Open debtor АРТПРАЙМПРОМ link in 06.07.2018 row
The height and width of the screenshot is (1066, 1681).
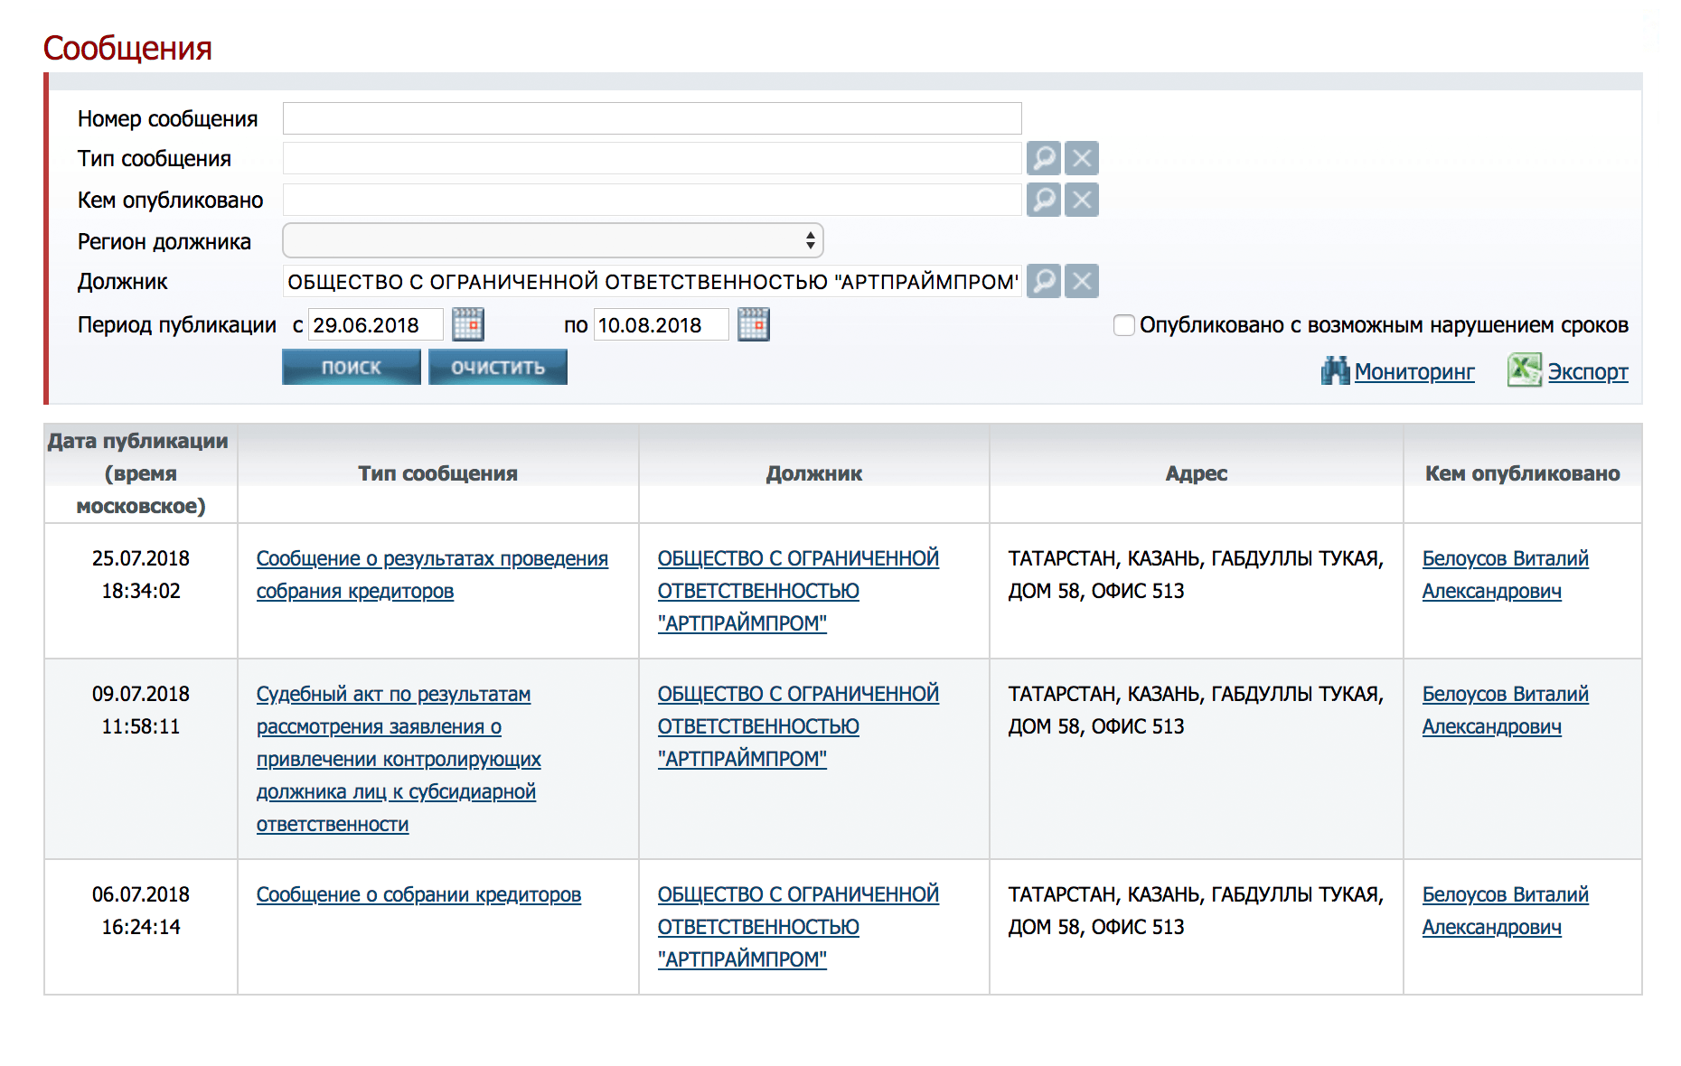click(798, 927)
